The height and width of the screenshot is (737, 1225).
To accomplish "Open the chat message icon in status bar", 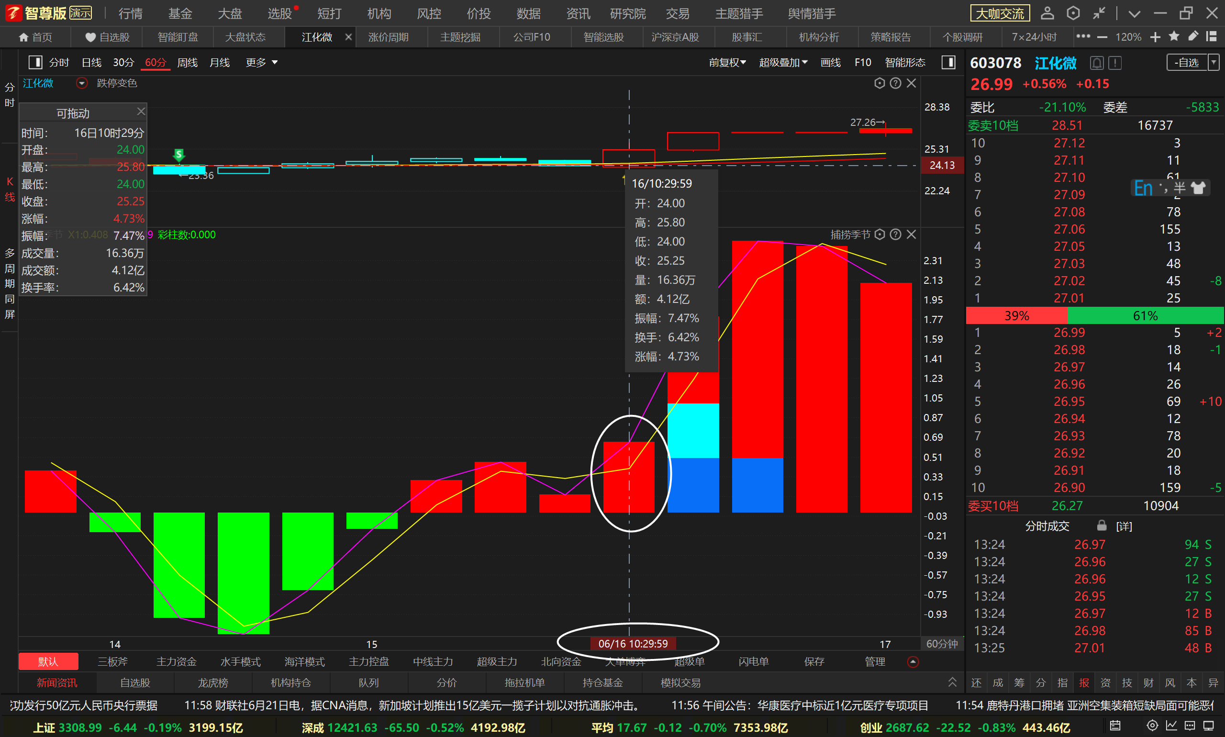I will tap(1190, 726).
